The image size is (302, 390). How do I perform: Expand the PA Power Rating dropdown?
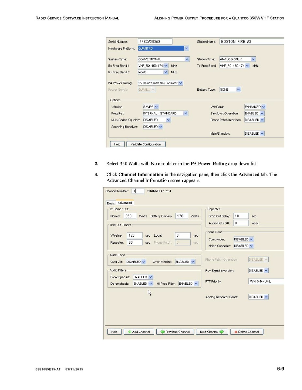click(x=181, y=83)
